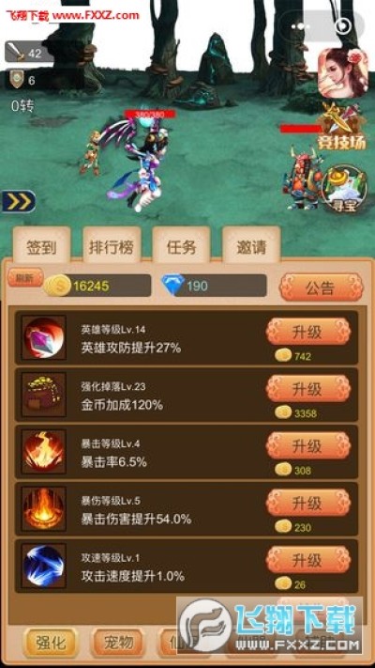Select the 宠物 pet bottom menu button
Image resolution: width=375 pixels, height=668 pixels.
click(119, 643)
